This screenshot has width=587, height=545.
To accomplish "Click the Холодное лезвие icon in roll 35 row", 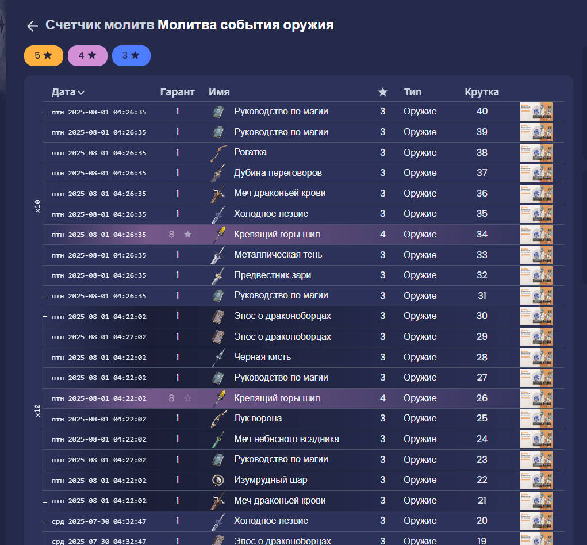I will tap(218, 214).
